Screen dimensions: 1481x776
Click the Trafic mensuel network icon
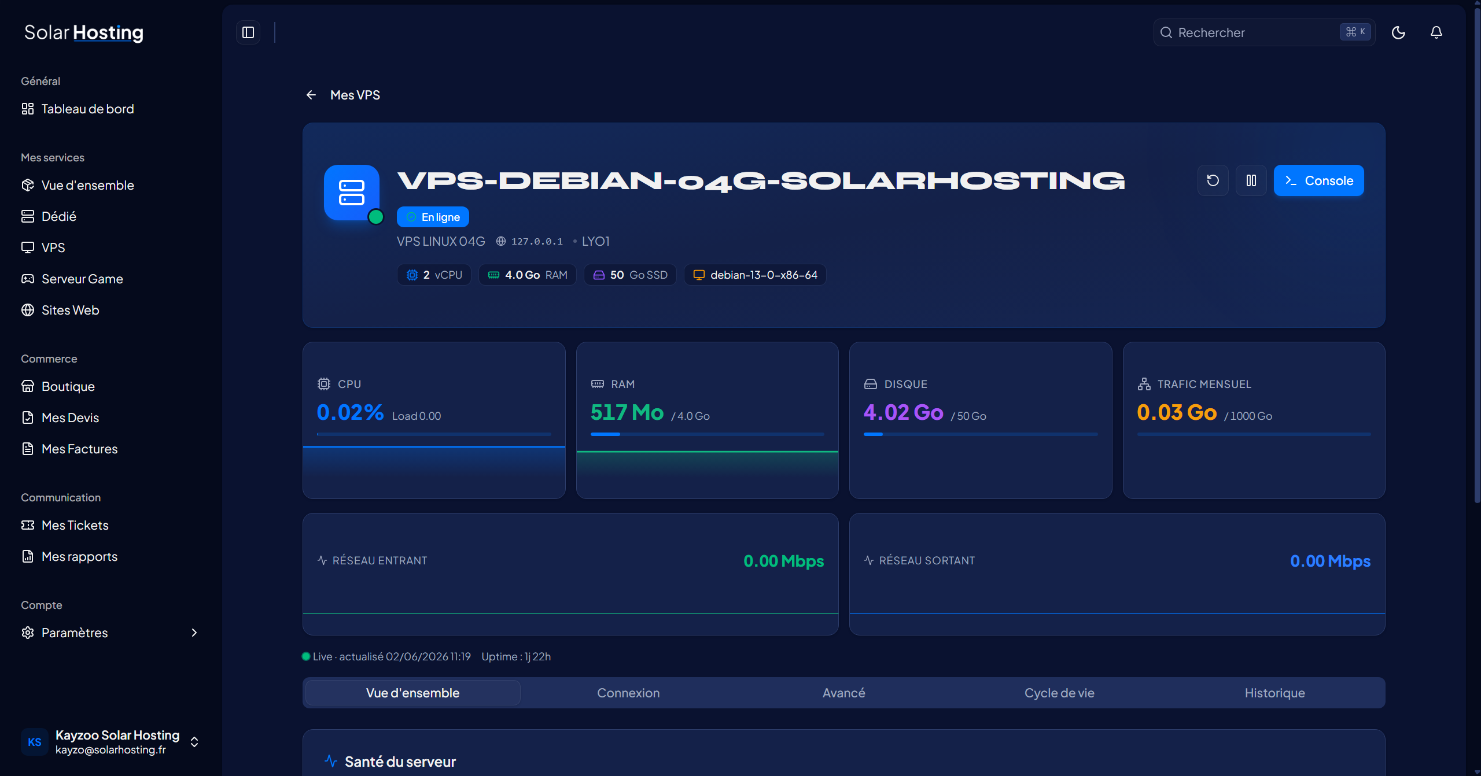1144,384
